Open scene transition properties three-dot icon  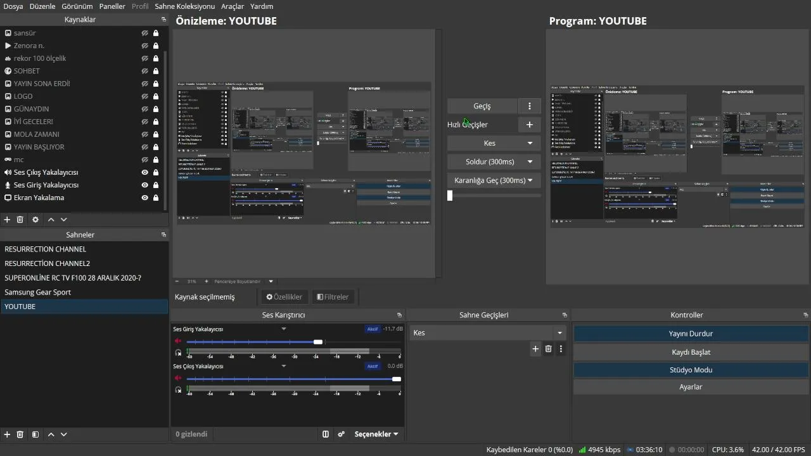[561, 348]
